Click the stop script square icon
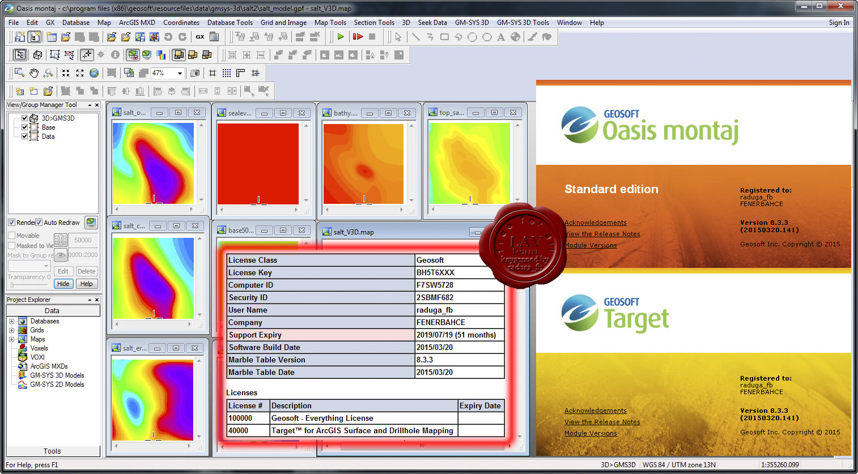 (372, 37)
